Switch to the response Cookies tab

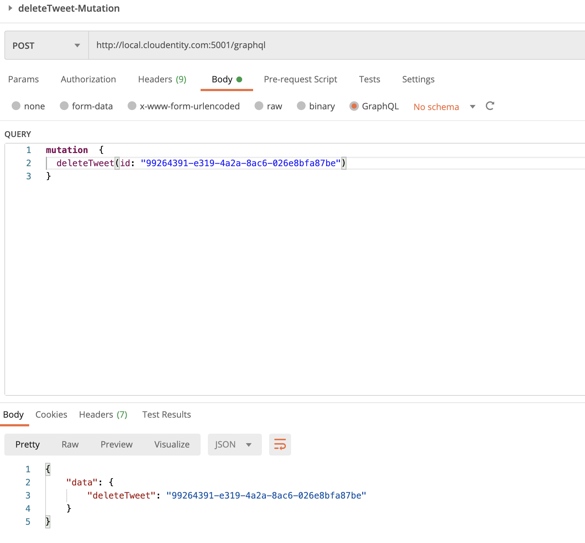[51, 415]
